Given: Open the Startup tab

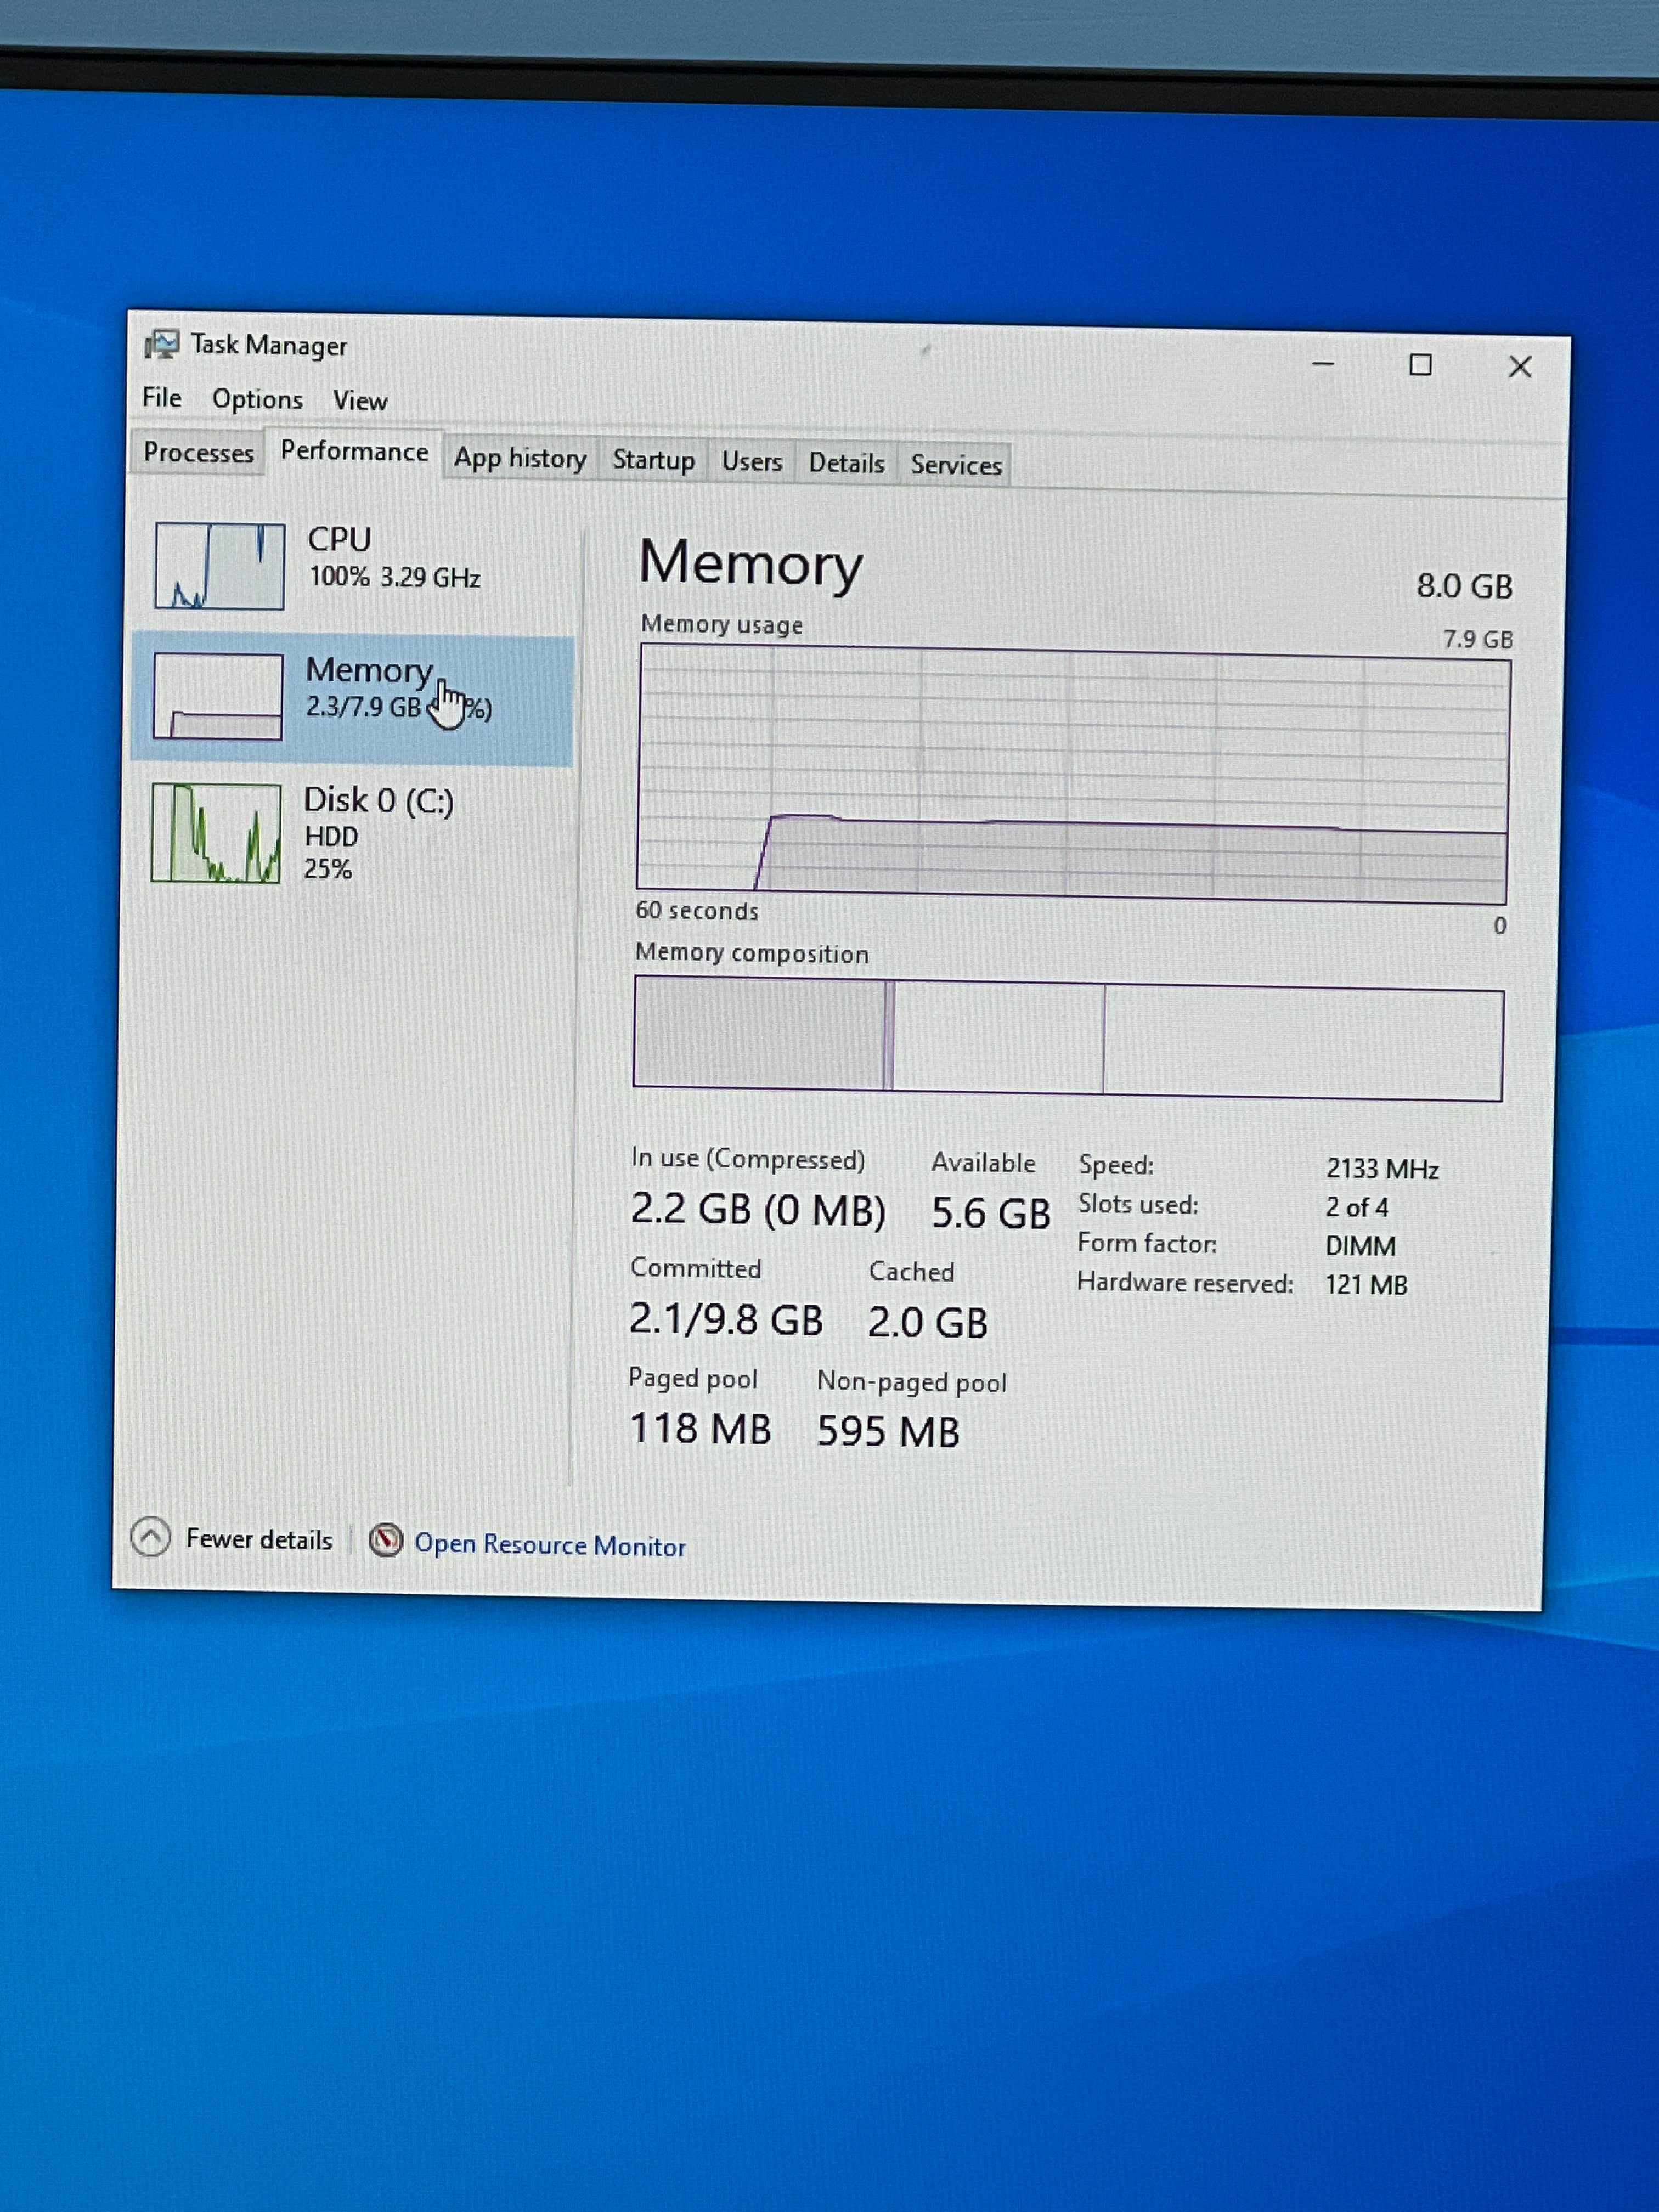Looking at the screenshot, I should (653, 460).
